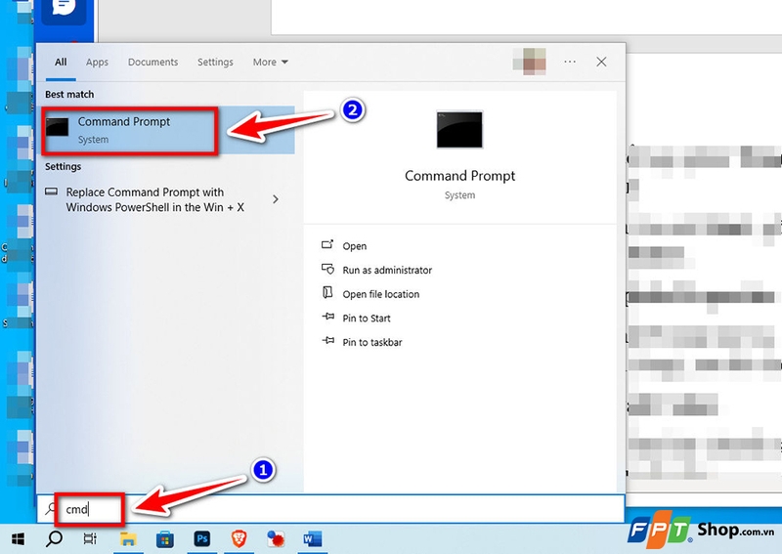Choose Run as administrator
The width and height of the screenshot is (782, 554).
point(387,270)
